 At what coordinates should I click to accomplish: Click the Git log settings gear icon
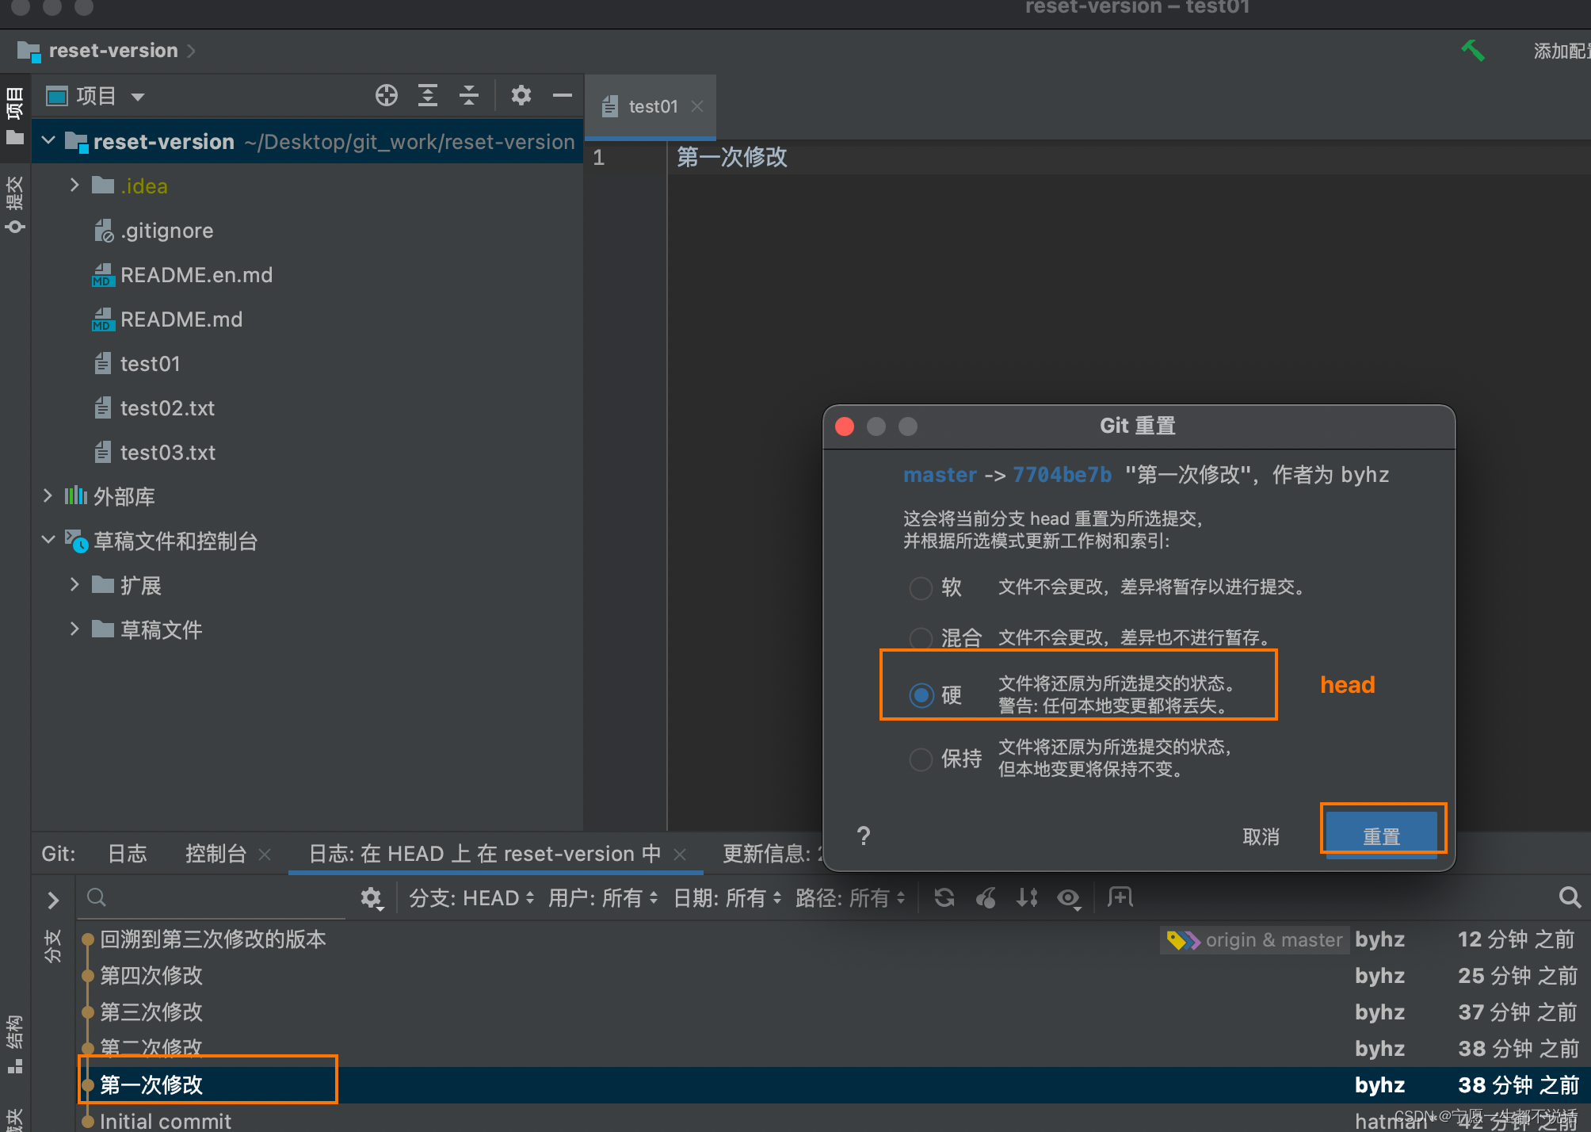pos(372,898)
